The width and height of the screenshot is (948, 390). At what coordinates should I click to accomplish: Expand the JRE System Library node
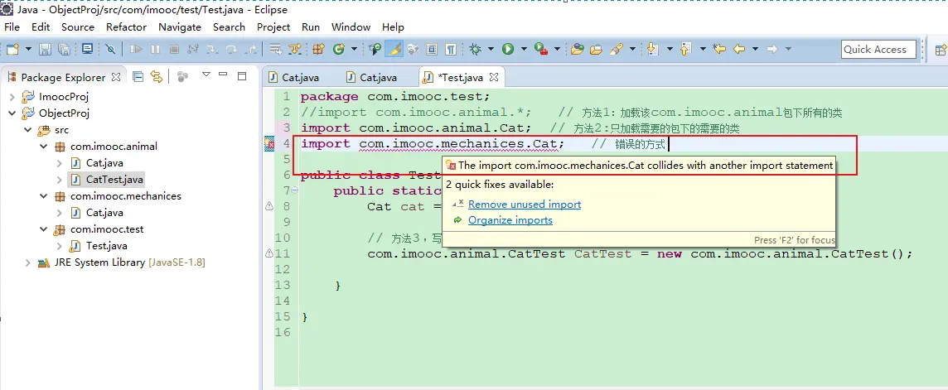click(27, 262)
